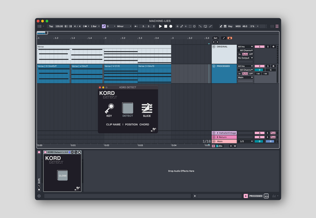Click the DETECT square button in KORD window
Image resolution: width=316 pixels, height=218 pixels.
128,108
